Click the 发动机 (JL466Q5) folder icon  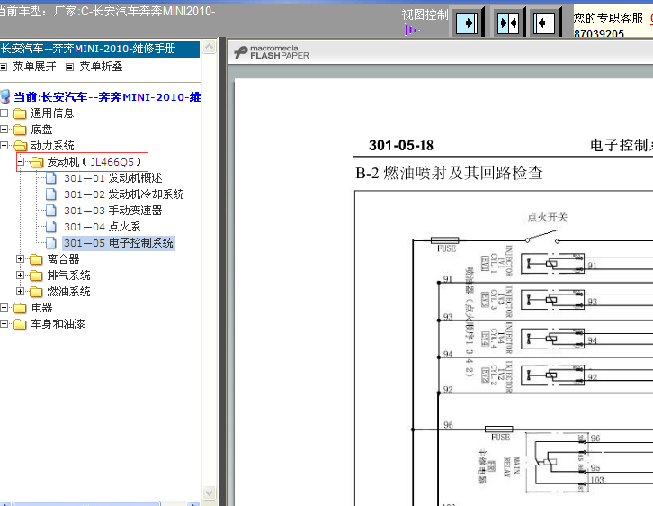(36, 162)
